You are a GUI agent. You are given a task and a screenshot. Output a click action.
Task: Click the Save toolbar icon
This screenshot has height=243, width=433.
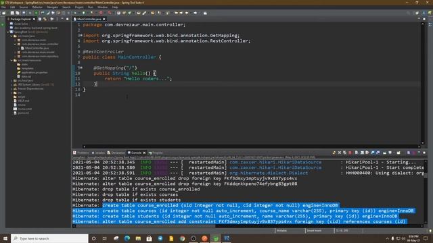tap(12, 13)
